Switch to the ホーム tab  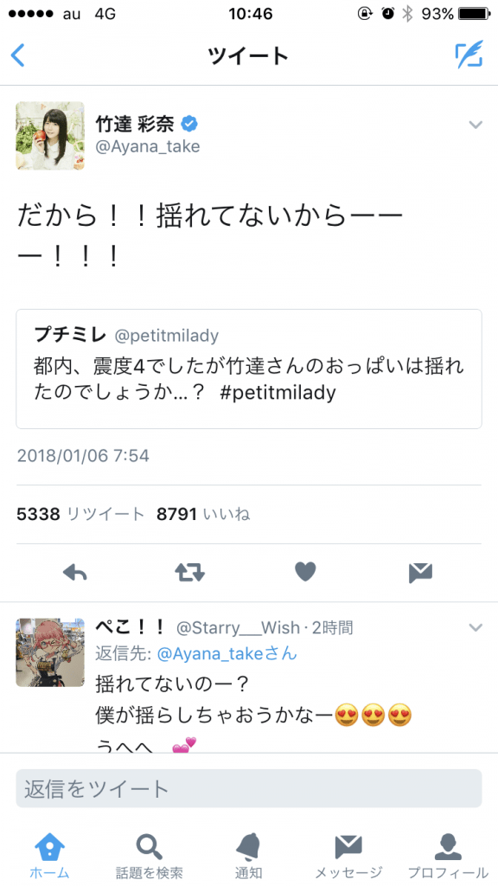coord(49,856)
